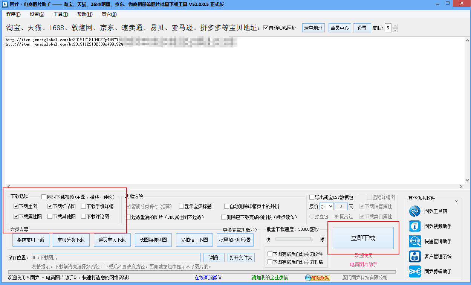Open 在线客服微信 link
471x285 pixels.
pos(208,278)
